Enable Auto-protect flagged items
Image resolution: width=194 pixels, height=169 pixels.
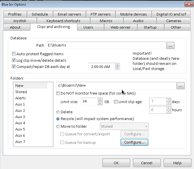pyautogui.click(x=14, y=54)
